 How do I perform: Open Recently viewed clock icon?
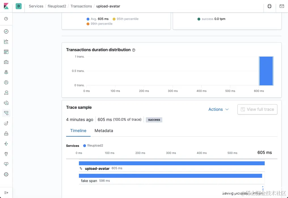[x=6, y=19]
